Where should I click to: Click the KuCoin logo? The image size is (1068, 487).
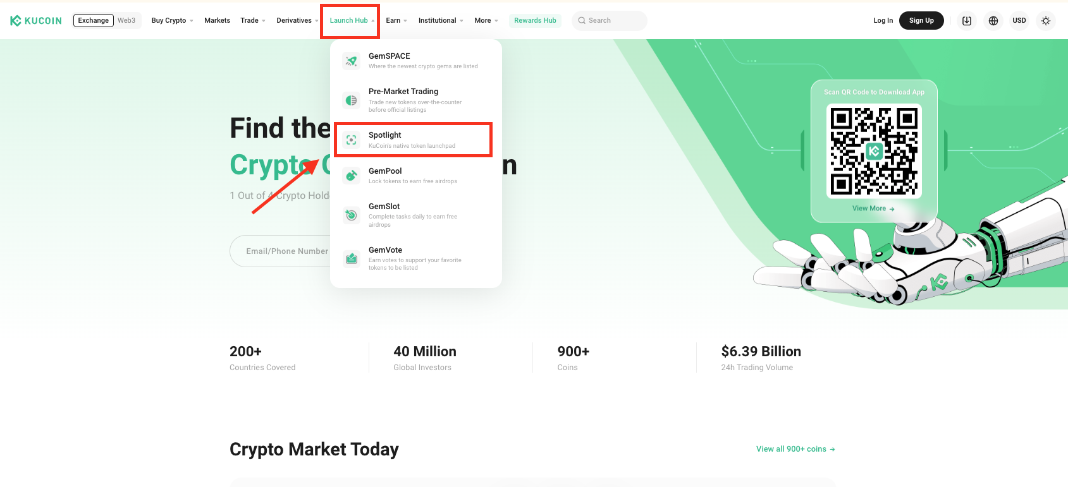click(x=36, y=21)
